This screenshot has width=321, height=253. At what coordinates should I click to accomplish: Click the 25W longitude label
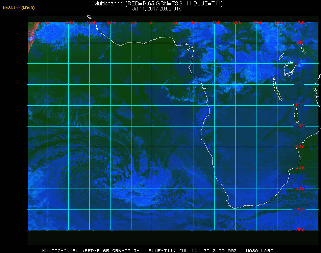click(49, 22)
